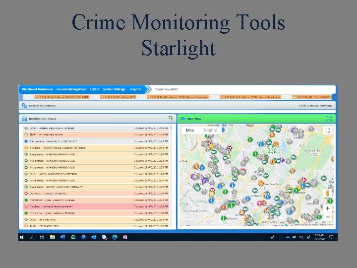Select the 'Other - MISC POLICE INCIDENT' result row
The image size is (357, 268).
[96, 129]
